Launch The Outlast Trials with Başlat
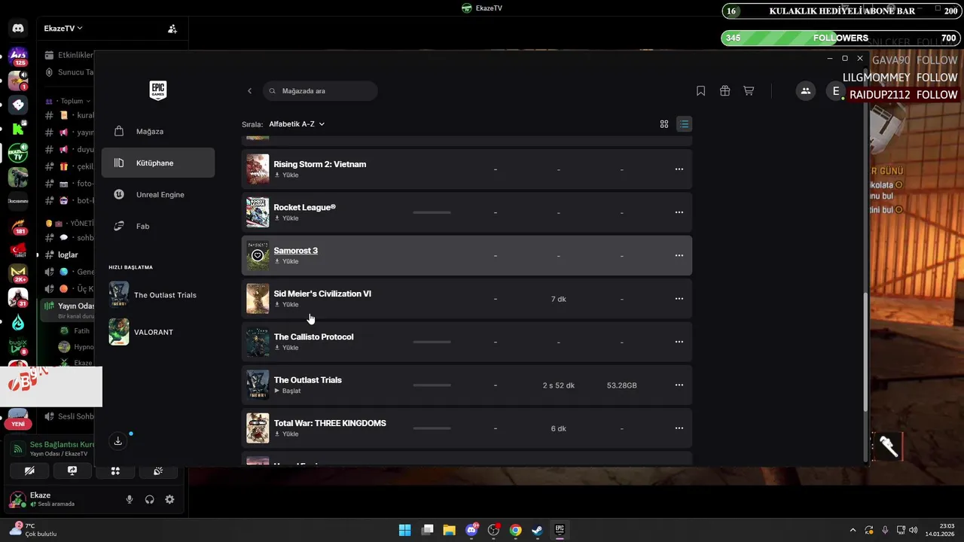Image resolution: width=964 pixels, height=542 pixels. pyautogui.click(x=288, y=391)
